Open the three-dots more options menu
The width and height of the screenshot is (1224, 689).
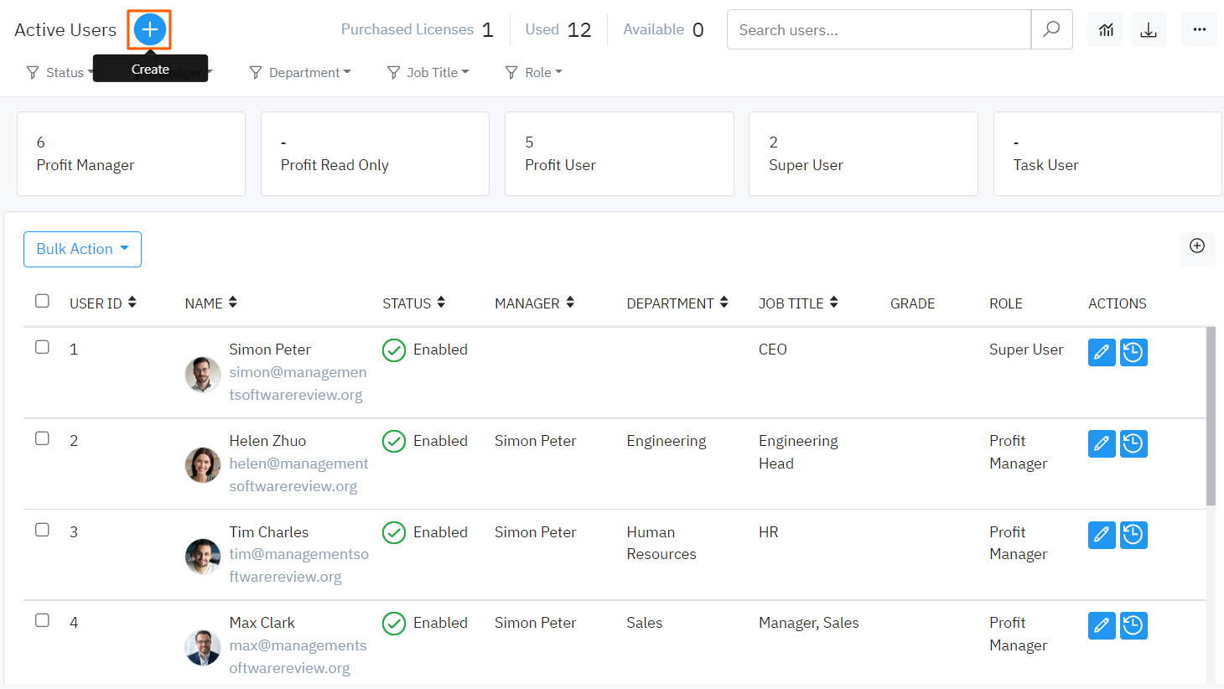[x=1199, y=30]
